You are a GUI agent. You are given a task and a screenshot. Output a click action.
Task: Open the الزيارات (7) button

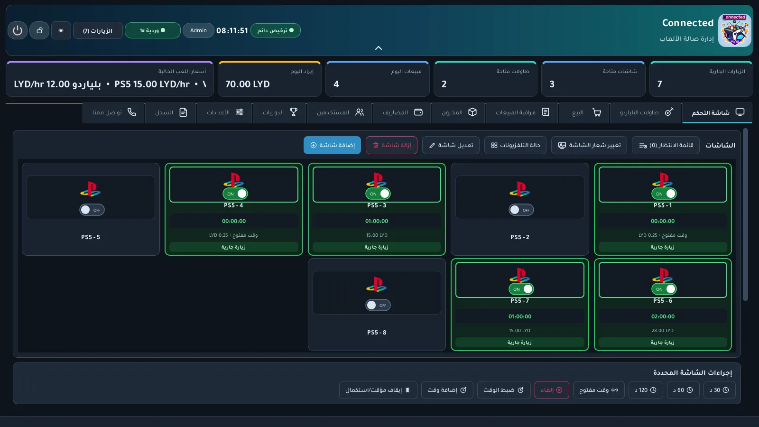pyautogui.click(x=98, y=31)
